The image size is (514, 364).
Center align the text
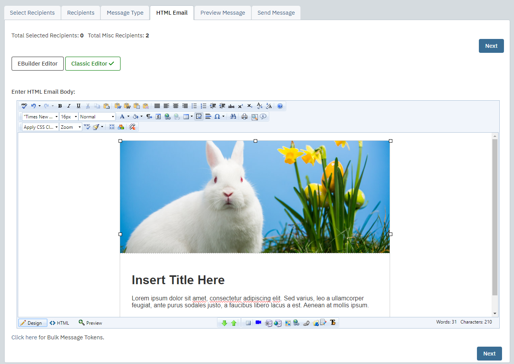coord(176,106)
